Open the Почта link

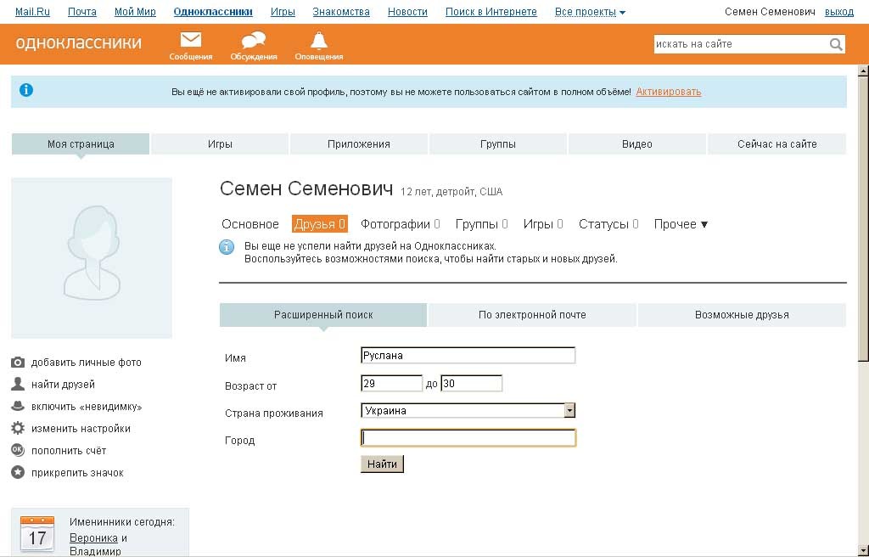pos(82,12)
